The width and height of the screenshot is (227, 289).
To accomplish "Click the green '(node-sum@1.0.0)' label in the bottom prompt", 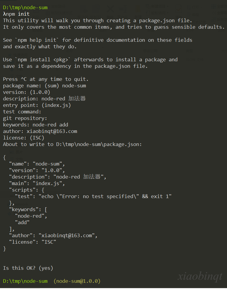I will point(77,281).
